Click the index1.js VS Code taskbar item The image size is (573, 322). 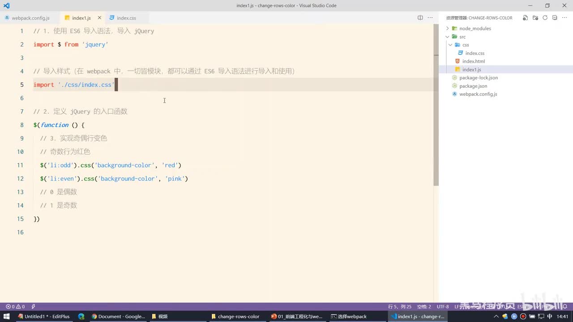417,316
